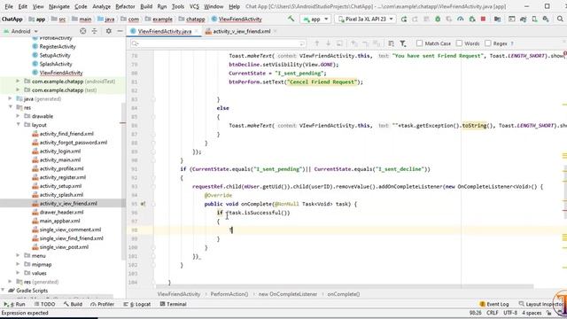Click the search filter funnel icon
Image resolution: width=567 pixels, height=319 pixels.
(x=403, y=43)
